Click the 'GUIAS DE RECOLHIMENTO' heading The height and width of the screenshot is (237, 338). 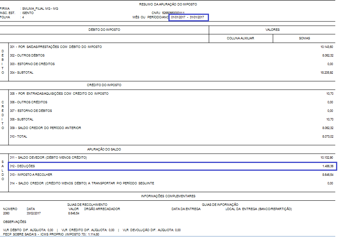pos(87,205)
